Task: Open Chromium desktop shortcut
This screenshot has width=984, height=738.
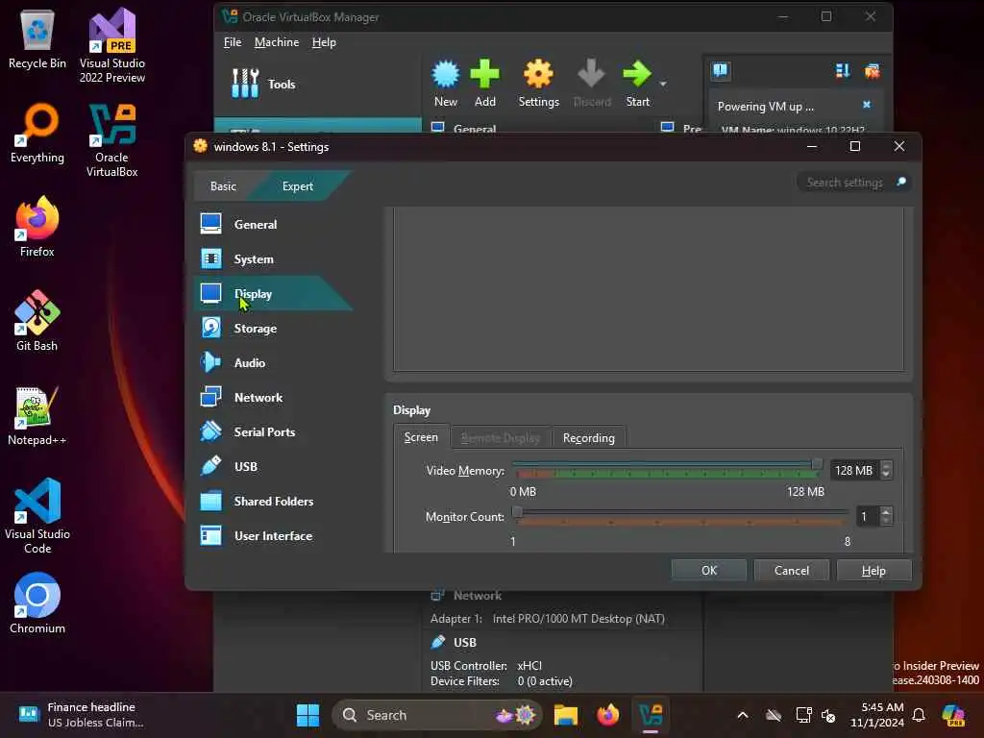Action: [37, 603]
